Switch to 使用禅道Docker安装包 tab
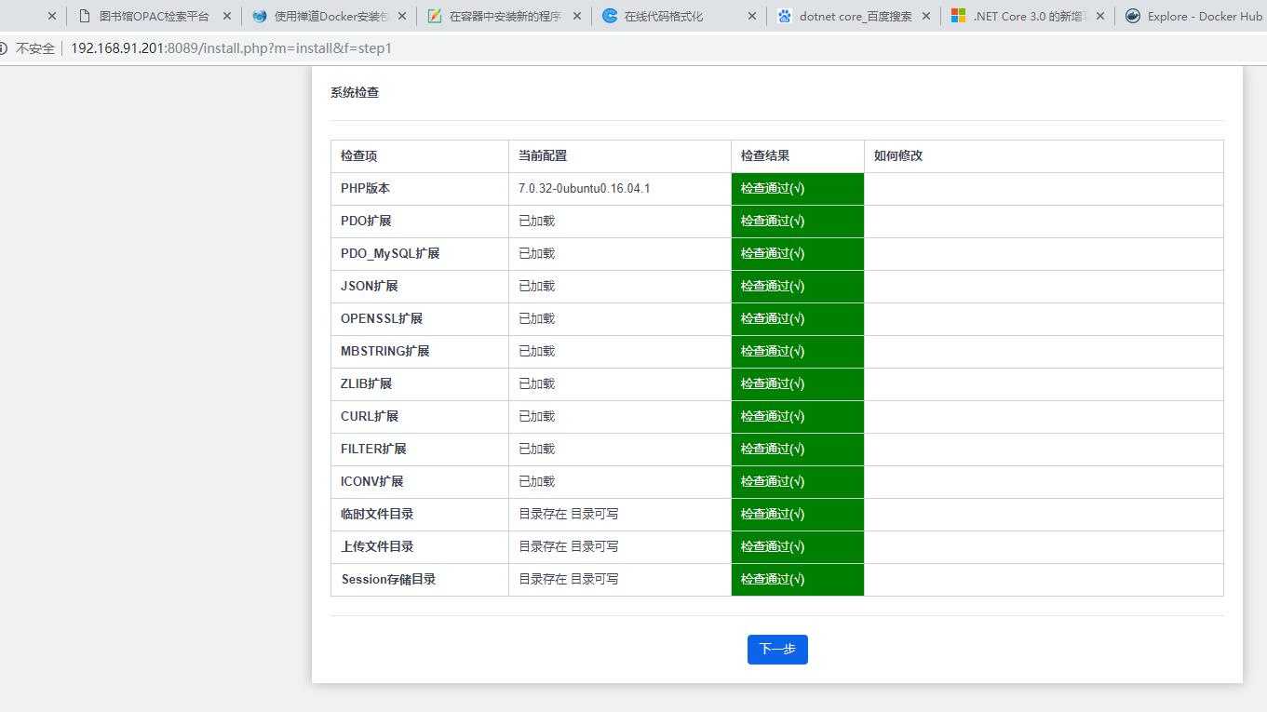 coord(330,16)
